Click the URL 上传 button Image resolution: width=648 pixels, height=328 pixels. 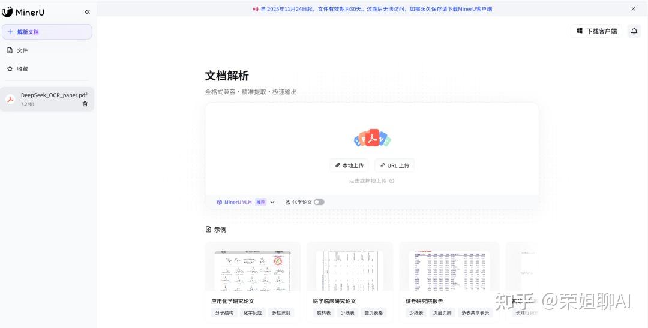tap(394, 165)
